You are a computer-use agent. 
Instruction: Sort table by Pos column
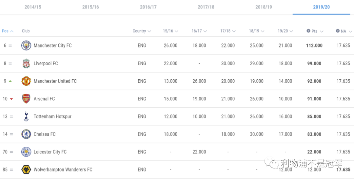pos(8,31)
